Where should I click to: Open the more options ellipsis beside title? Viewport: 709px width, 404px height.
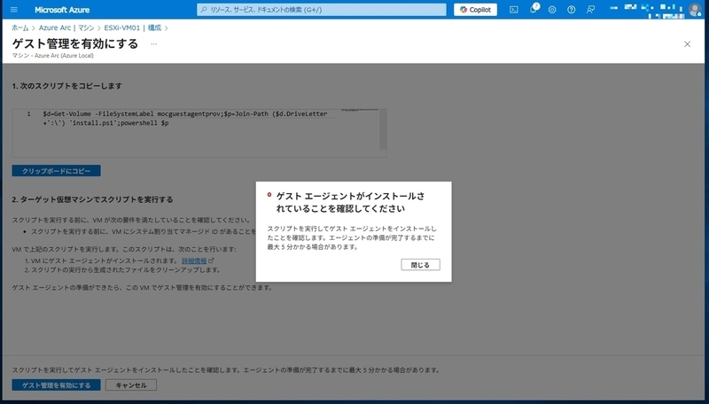(153, 44)
